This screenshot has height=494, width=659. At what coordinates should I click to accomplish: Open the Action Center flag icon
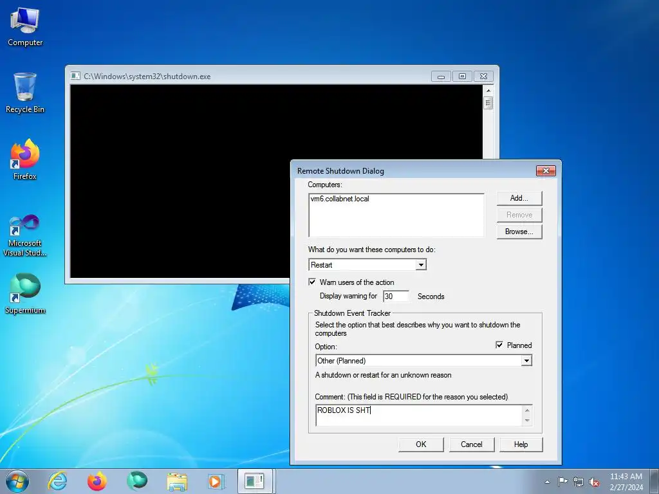click(562, 482)
